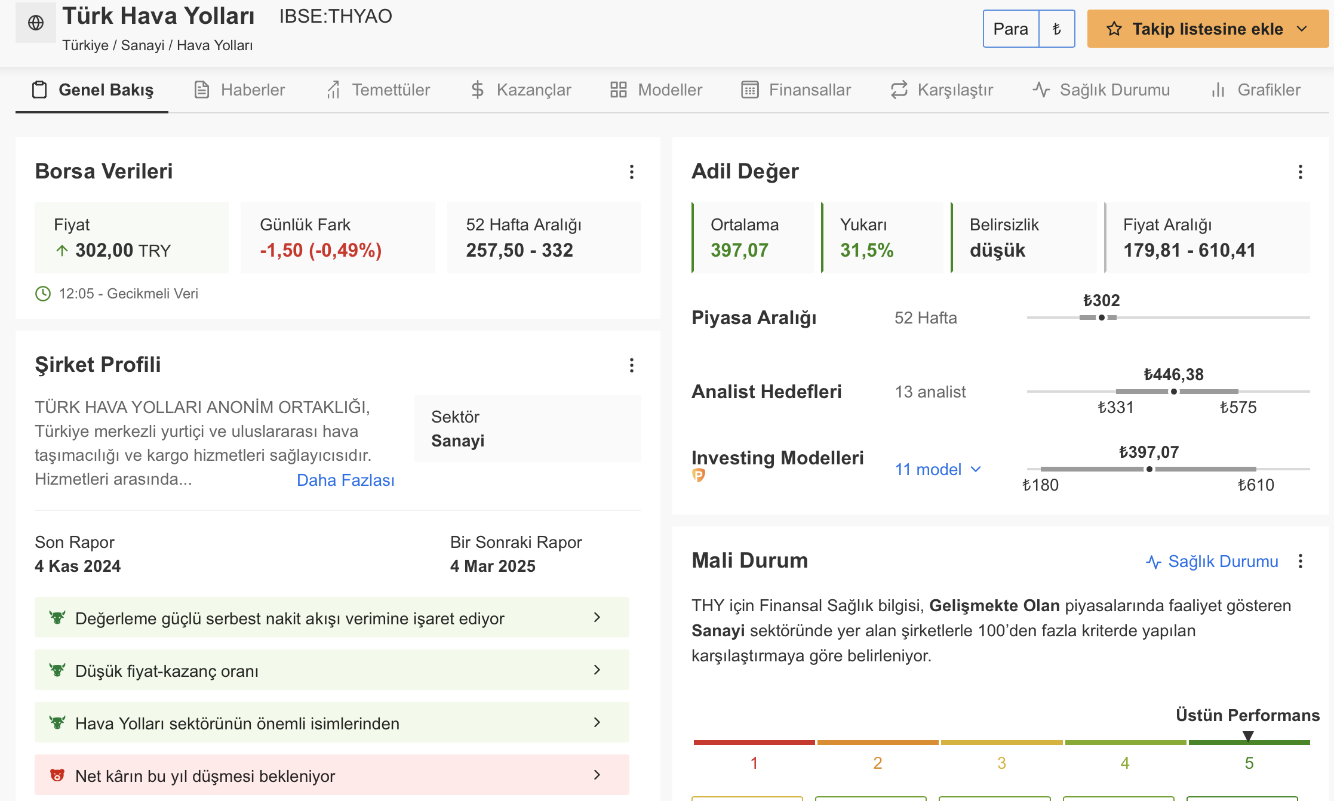This screenshot has height=801, width=1334.
Task: Click the Piyasa Aralığı 52 Hafta slider marker
Action: 1102,318
